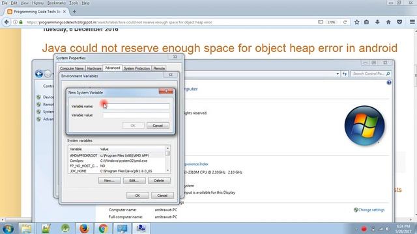Image resolution: width=417 pixels, height=234 pixels.
Task: Click Control Panel back arrow
Action: click(39, 73)
